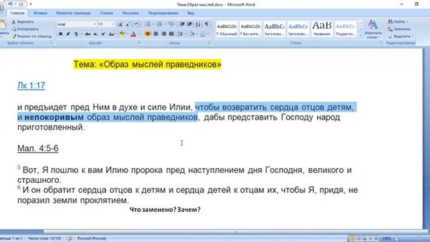This screenshot has width=430, height=242.
Task: Select Justify alignment icon
Action: click(x=171, y=34)
